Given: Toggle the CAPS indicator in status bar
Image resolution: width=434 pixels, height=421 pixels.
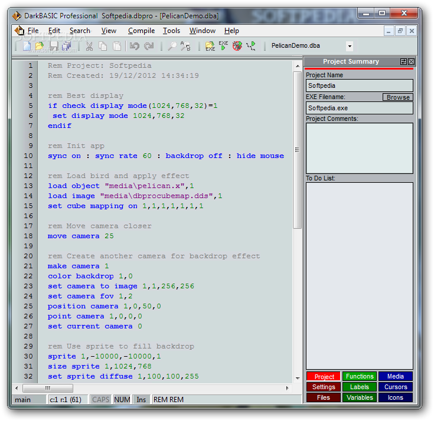Looking at the screenshot, I should click(101, 400).
